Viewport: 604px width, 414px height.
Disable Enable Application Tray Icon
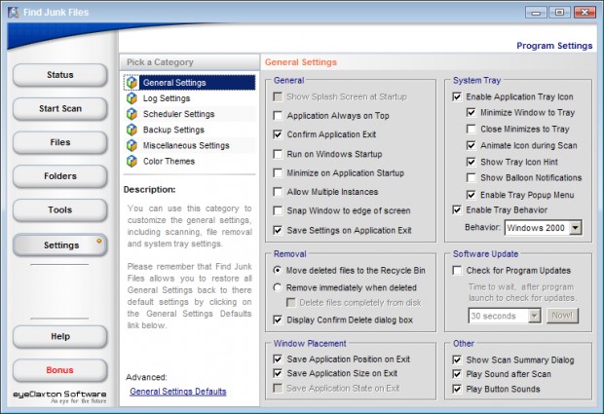(x=457, y=96)
